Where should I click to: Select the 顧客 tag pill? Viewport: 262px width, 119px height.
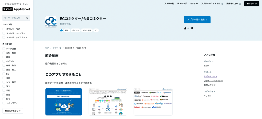67,30
